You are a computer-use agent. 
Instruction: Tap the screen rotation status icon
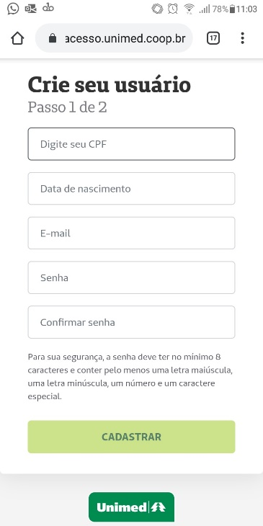tap(157, 9)
